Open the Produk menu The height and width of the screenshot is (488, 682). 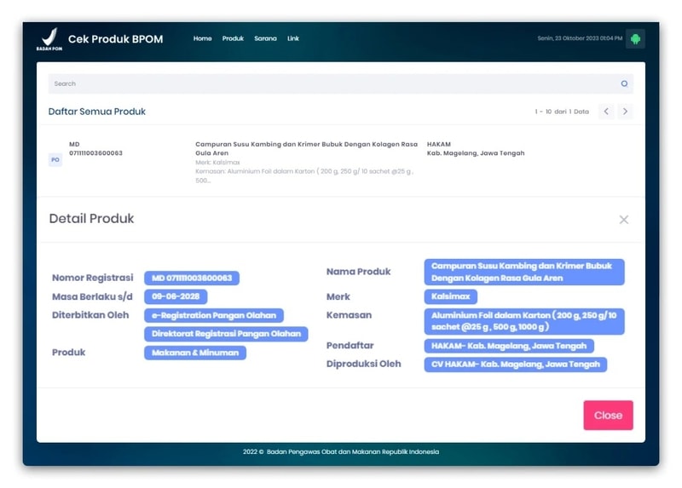coord(233,38)
